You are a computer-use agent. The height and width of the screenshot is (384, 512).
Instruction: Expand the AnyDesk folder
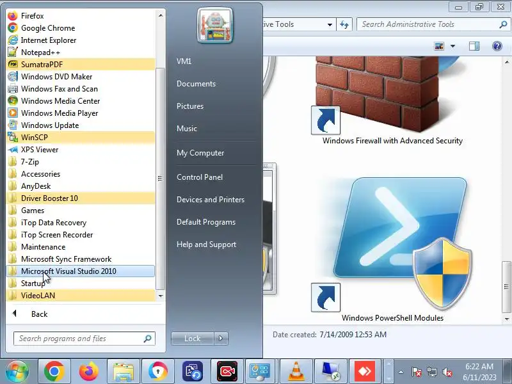coord(81,186)
